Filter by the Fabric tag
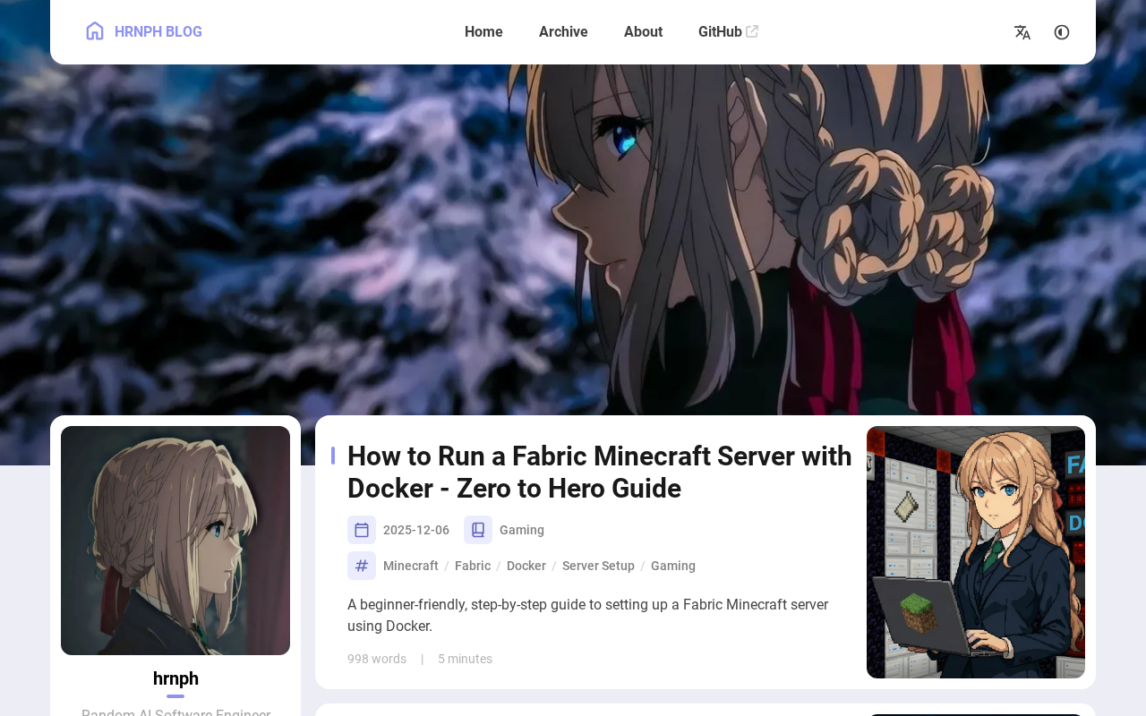 click(x=473, y=566)
